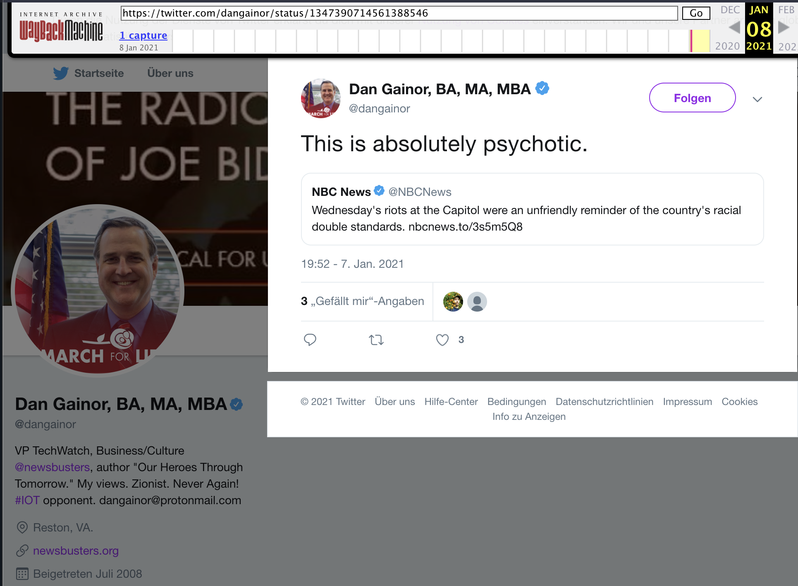Click the Twitter bird logo
798x586 pixels.
pyautogui.click(x=61, y=73)
